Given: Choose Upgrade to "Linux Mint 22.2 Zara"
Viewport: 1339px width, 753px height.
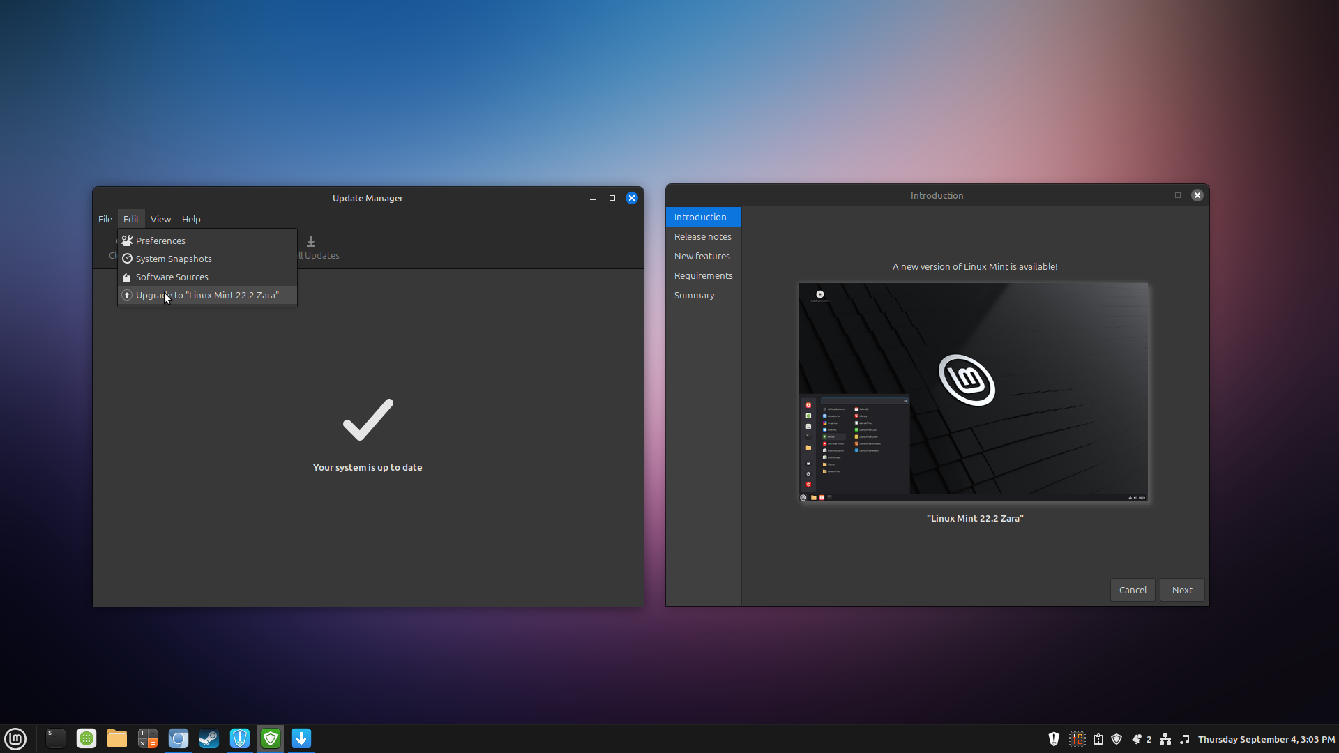Looking at the screenshot, I should pyautogui.click(x=207, y=295).
